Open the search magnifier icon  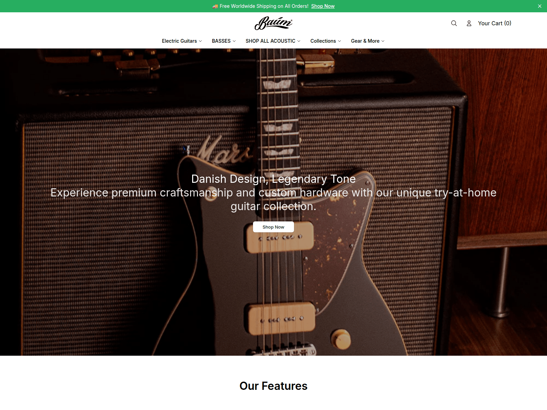coord(454,23)
